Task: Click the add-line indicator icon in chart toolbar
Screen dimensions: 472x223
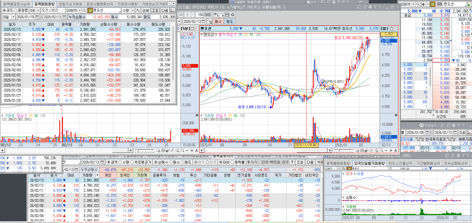Action: pyautogui.click(x=222, y=15)
